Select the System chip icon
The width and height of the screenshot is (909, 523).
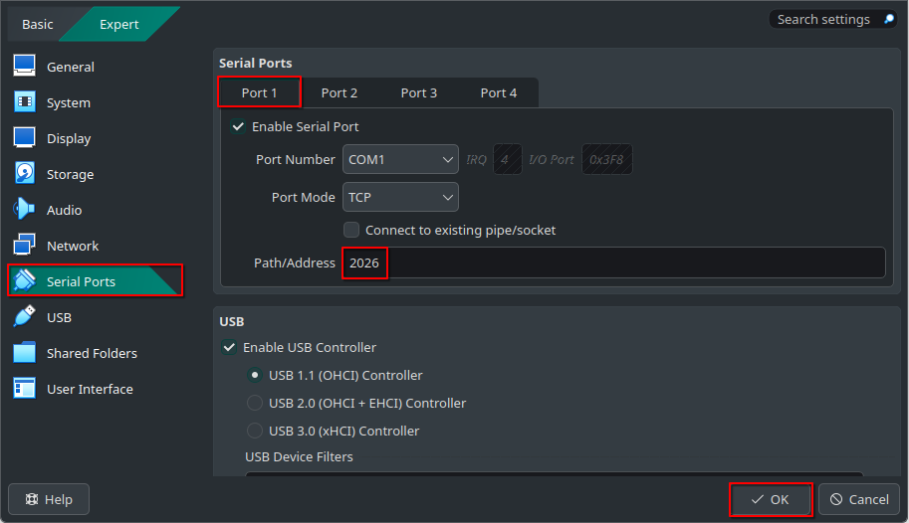point(25,102)
